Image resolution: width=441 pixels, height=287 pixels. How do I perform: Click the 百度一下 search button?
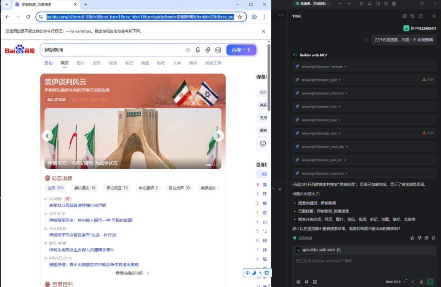pos(241,50)
